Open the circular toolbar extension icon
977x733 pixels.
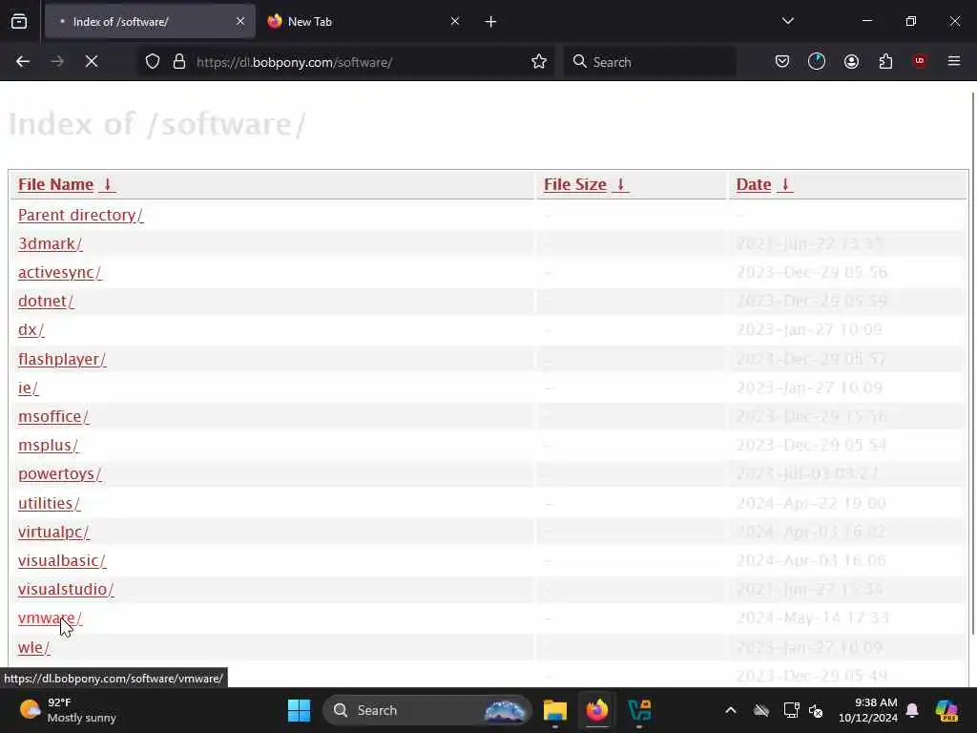[x=817, y=62]
